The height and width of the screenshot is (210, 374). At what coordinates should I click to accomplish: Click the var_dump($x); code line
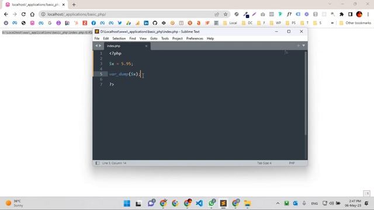(x=124, y=74)
